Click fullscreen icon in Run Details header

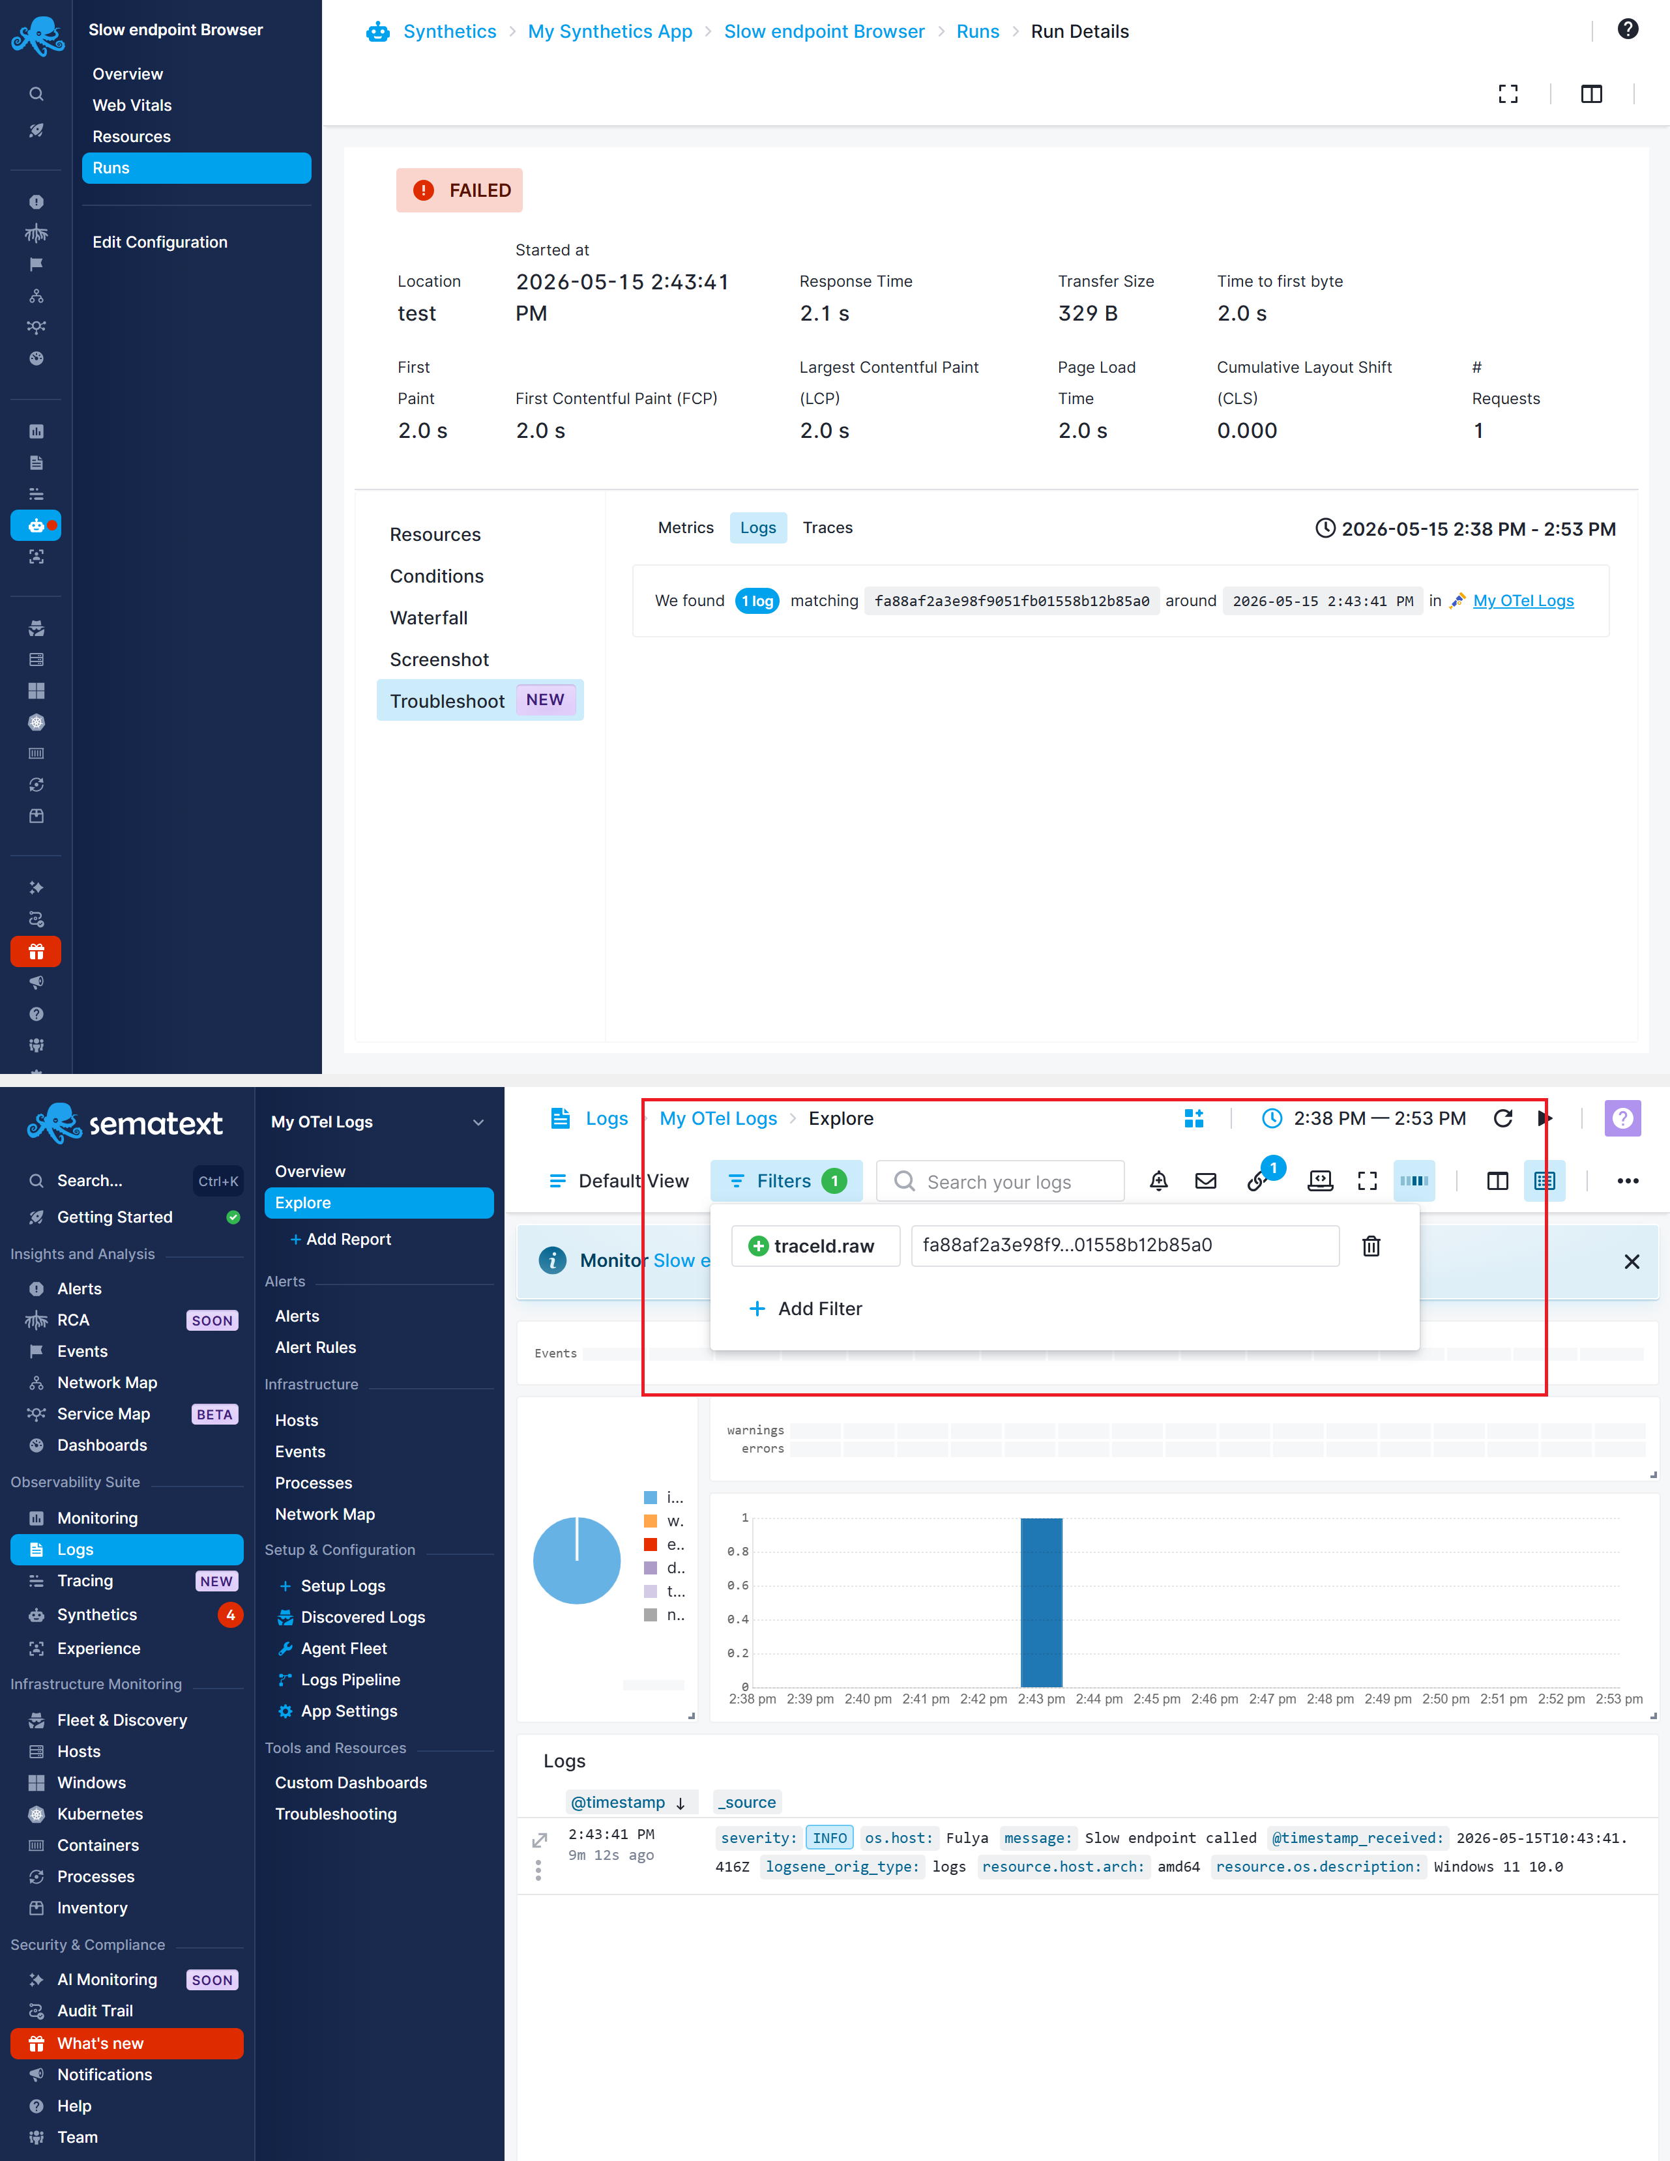coord(1508,94)
